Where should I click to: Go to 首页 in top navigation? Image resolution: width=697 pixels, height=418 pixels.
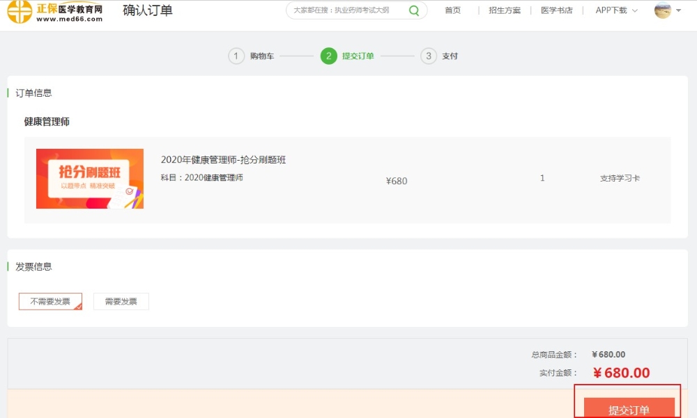coord(453,10)
